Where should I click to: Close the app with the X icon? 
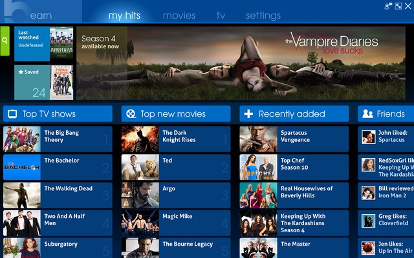408,6
